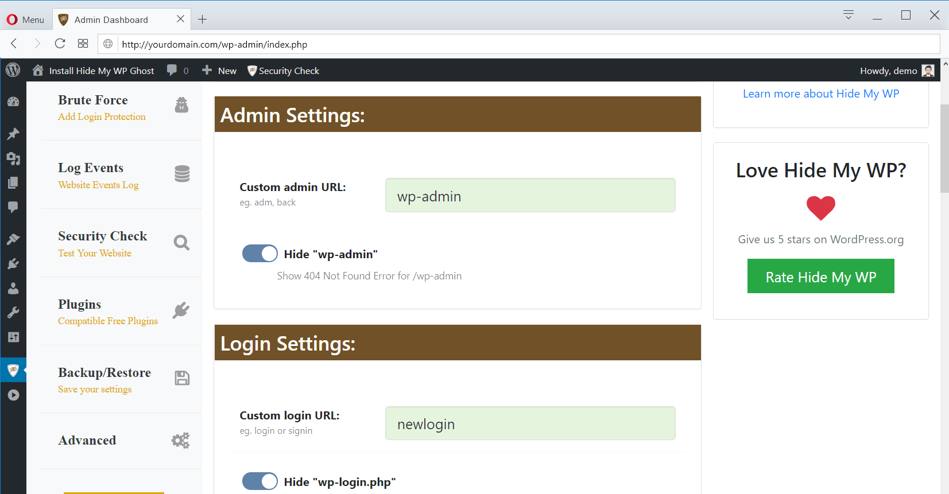Follow Learn more about Hide My WP link

[820, 94]
